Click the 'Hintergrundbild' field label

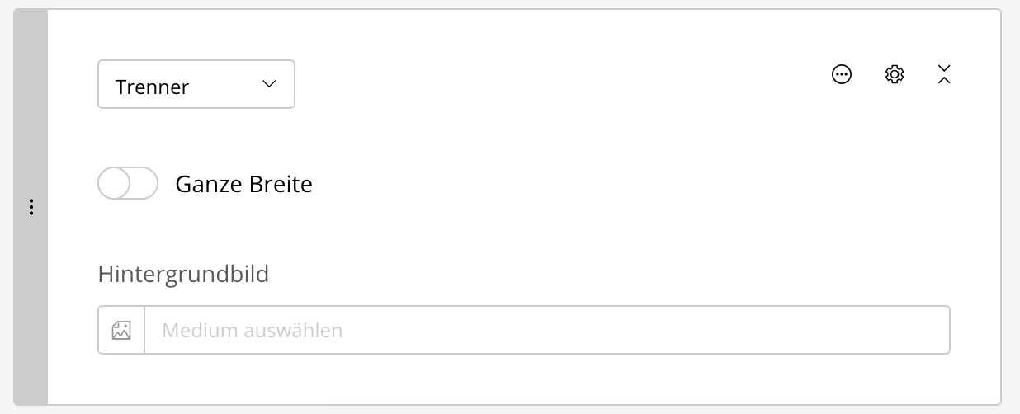click(183, 274)
